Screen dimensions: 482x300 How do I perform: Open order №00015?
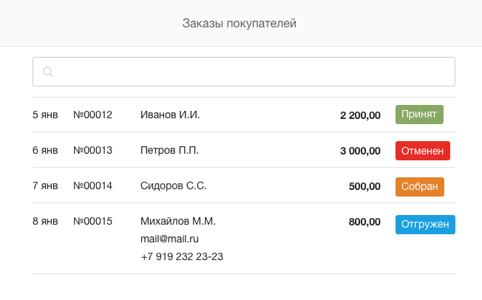pyautogui.click(x=93, y=222)
